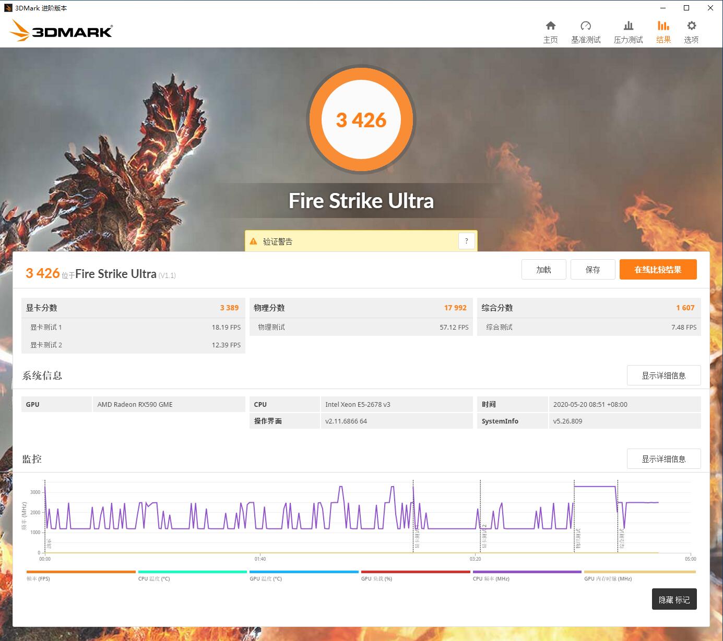
Task: Expand 系统信息 with 显示详细信息
Action: point(663,375)
